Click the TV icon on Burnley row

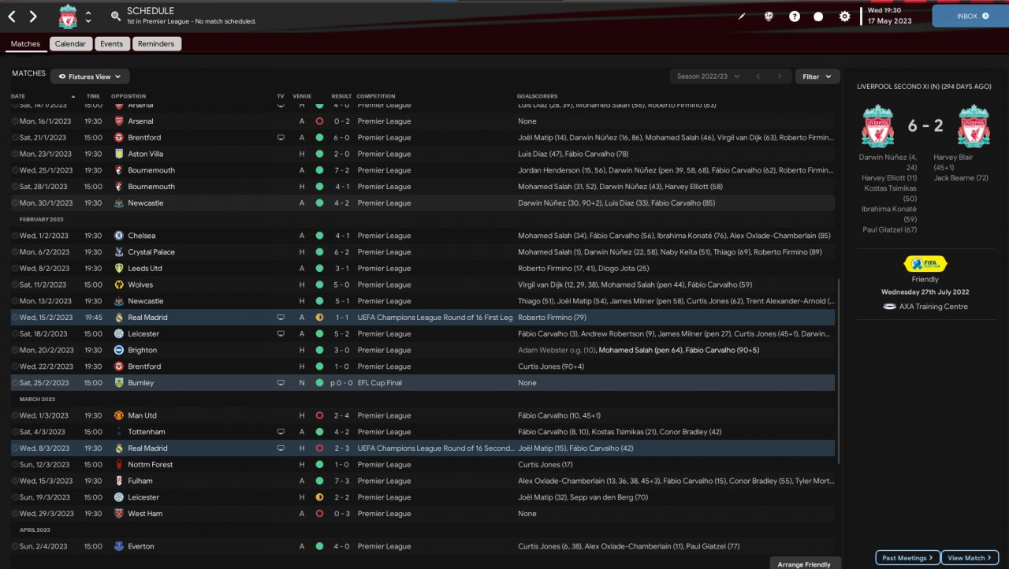pos(281,383)
